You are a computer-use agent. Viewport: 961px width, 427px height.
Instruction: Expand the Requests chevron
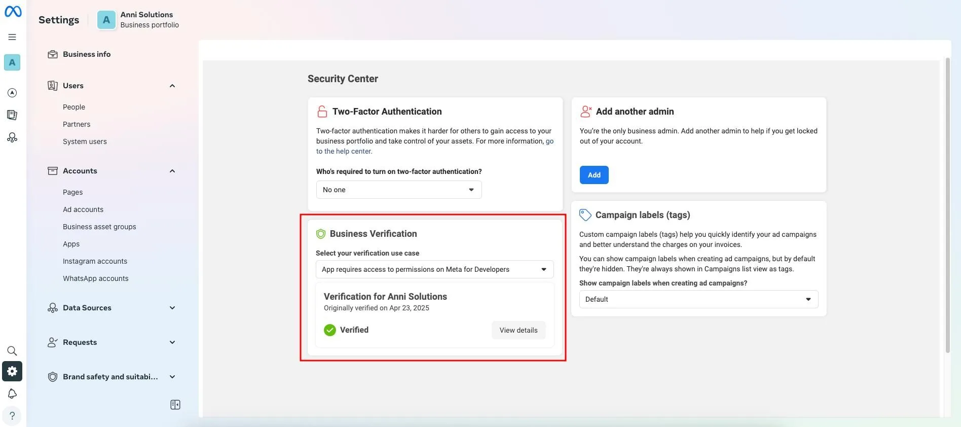(x=172, y=342)
